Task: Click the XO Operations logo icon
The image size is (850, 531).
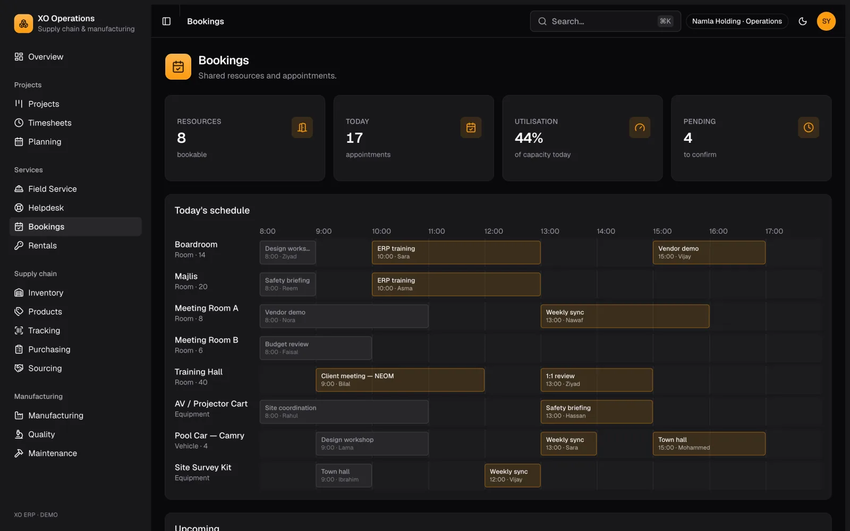Action: click(23, 23)
